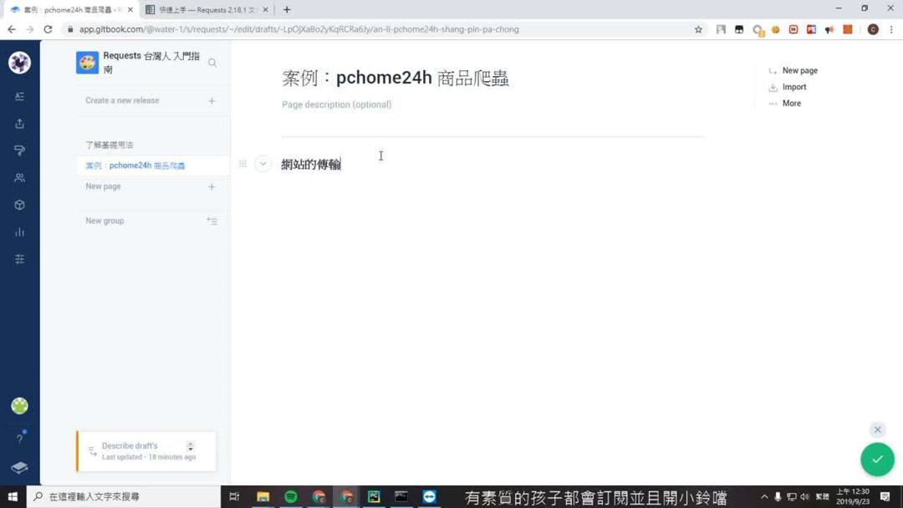Open the team members panel icon
This screenshot has width=903, height=508.
coord(19,177)
